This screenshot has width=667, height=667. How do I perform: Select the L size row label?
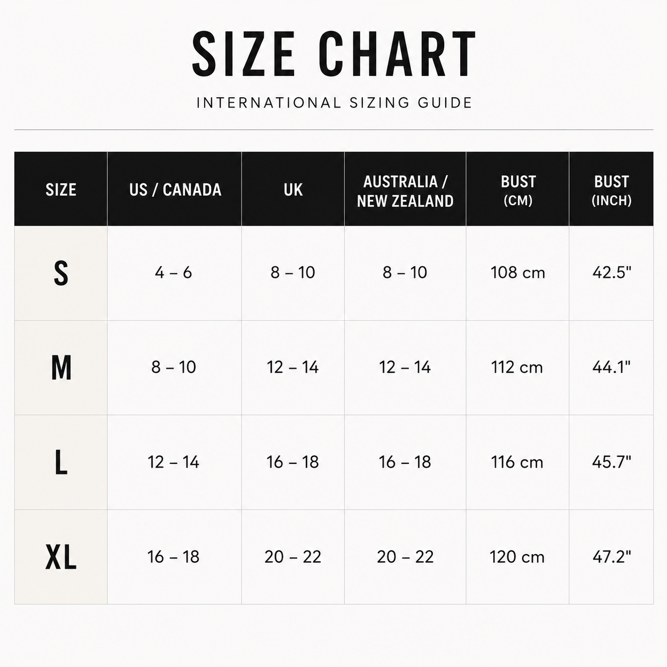61,462
